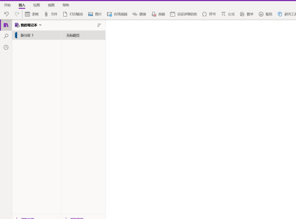
Task: Insert a printout (打印输出)
Action: point(73,14)
